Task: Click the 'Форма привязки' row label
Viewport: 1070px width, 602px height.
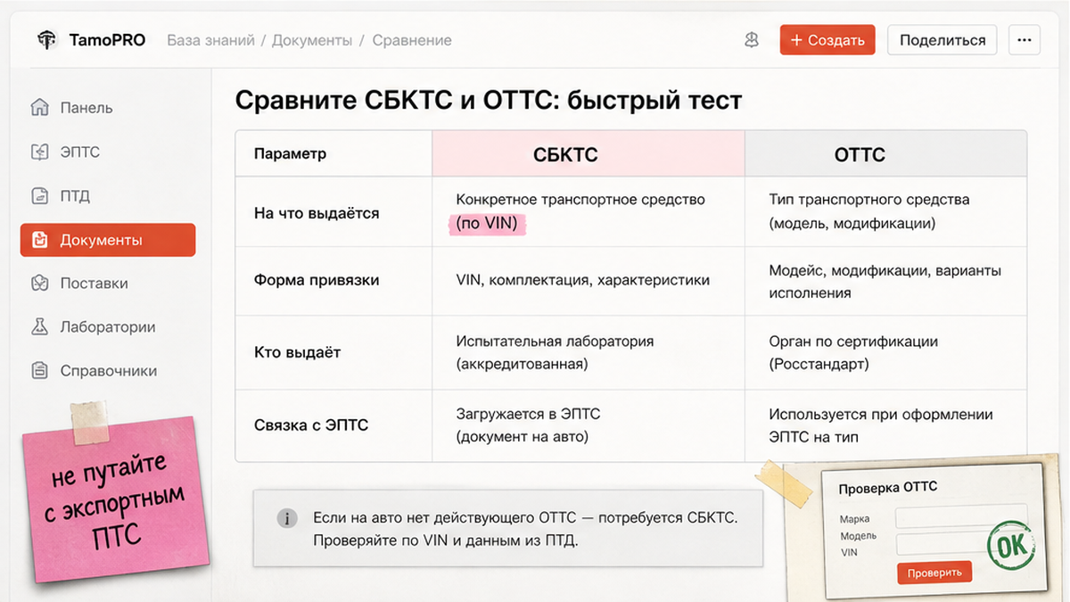Action: click(x=317, y=280)
